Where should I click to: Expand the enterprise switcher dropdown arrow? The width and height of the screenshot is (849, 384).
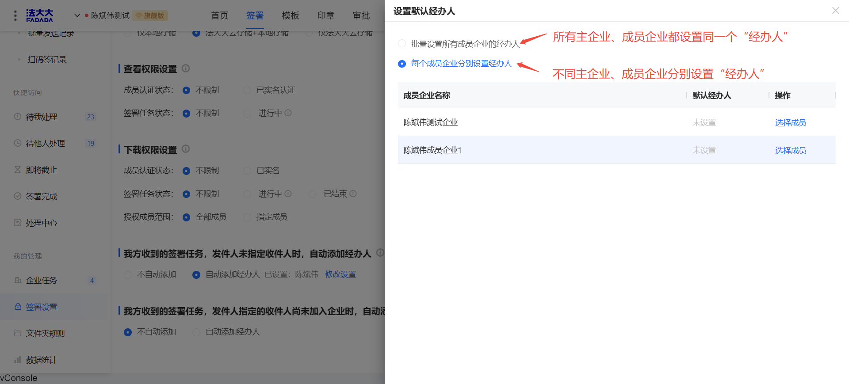click(x=77, y=15)
